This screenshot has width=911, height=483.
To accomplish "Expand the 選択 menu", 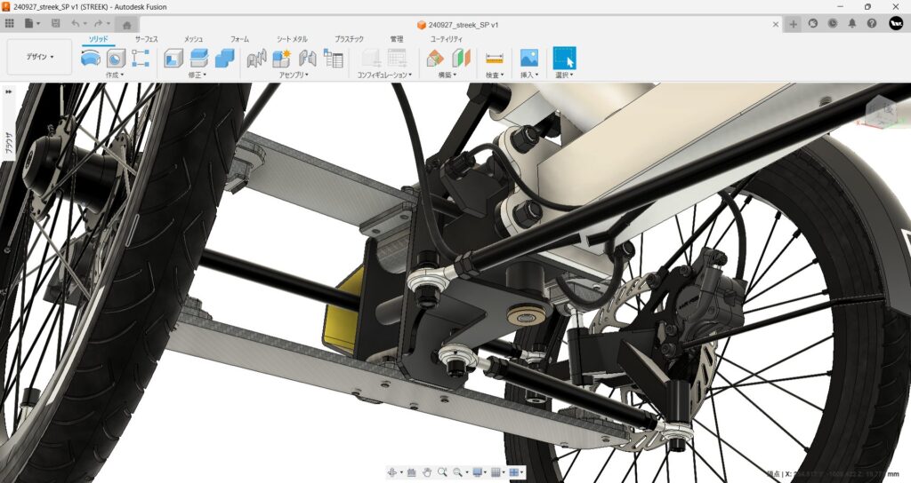I will point(564,75).
